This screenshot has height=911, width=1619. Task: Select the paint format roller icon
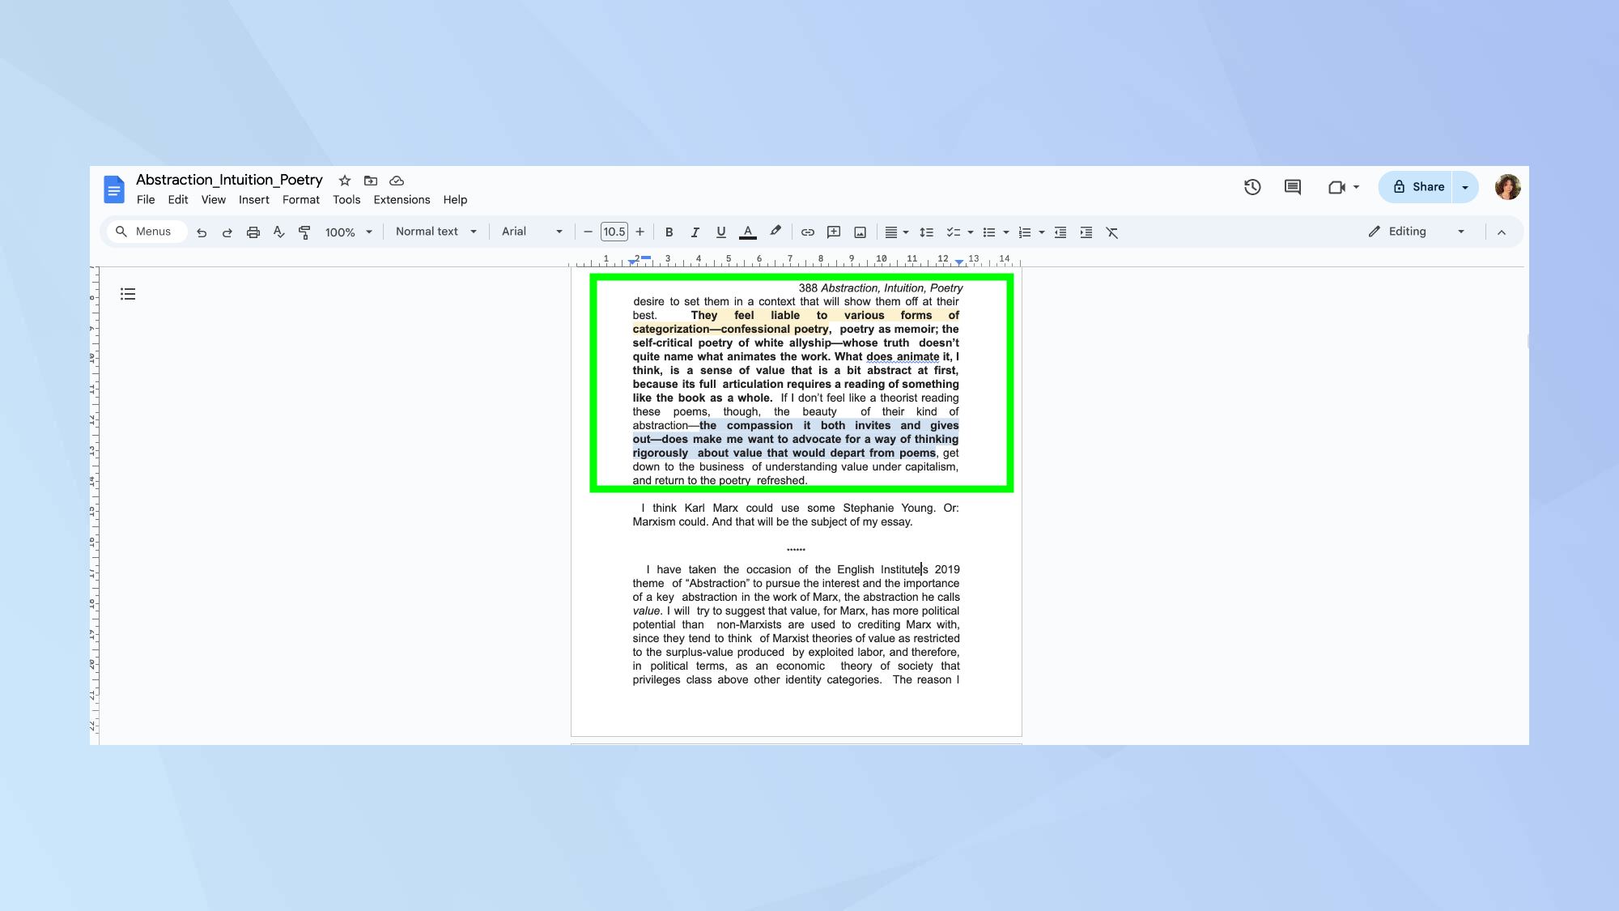click(x=304, y=232)
